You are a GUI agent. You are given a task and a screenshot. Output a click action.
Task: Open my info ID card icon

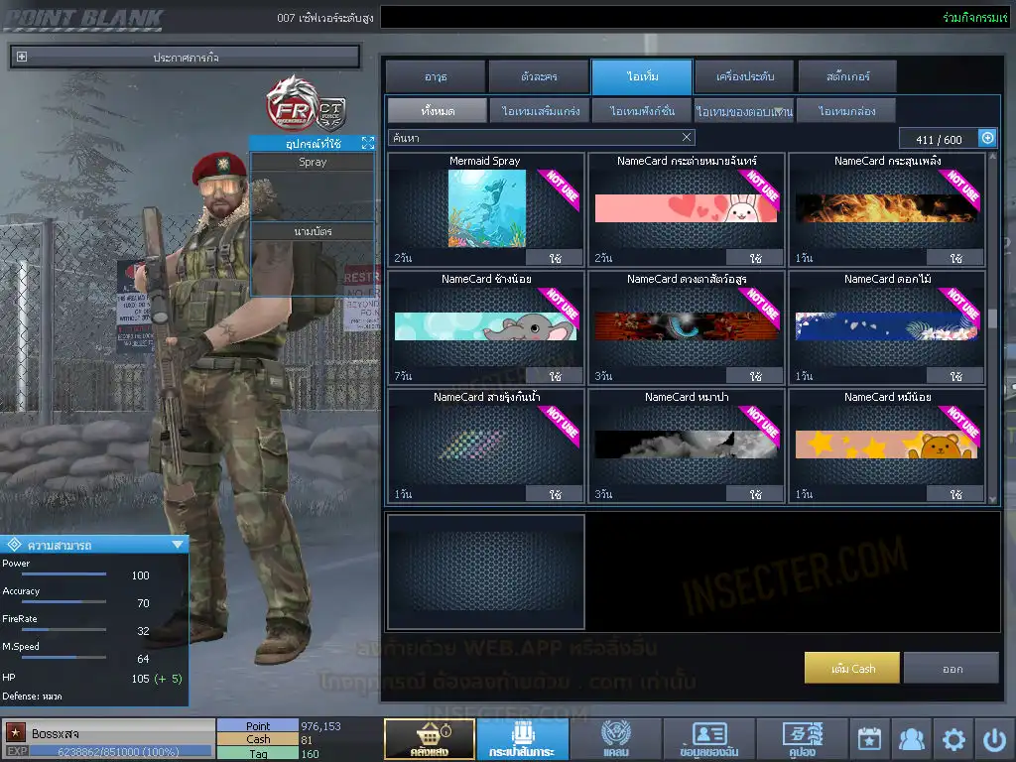[708, 739]
